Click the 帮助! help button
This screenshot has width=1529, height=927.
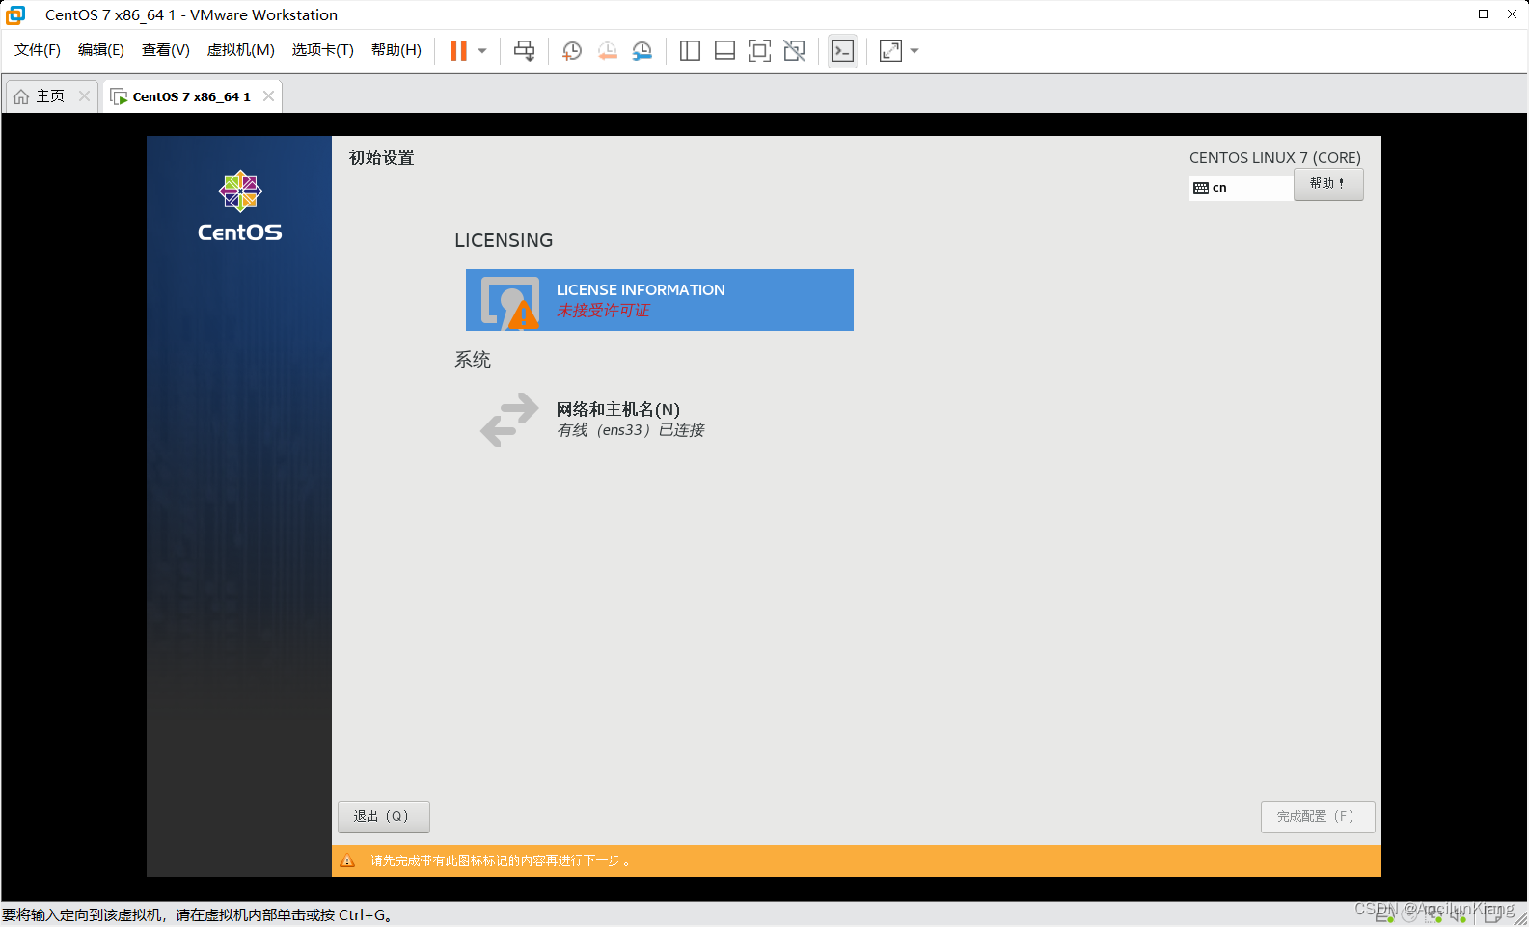(x=1328, y=183)
